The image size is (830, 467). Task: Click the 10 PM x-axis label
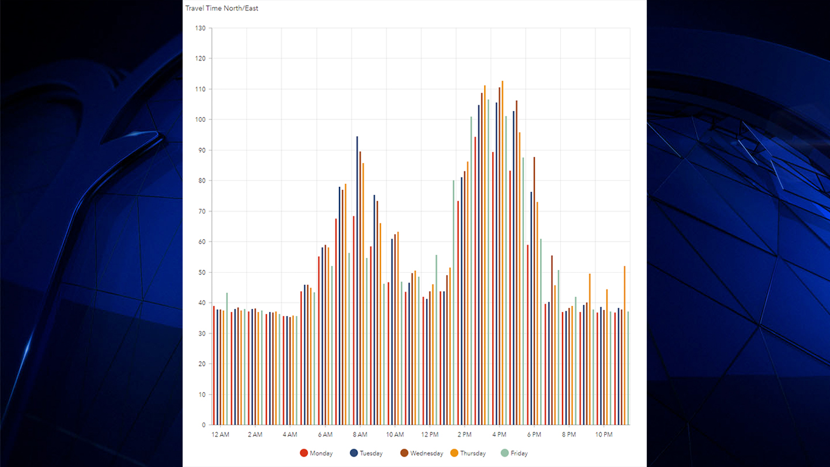[603, 434]
